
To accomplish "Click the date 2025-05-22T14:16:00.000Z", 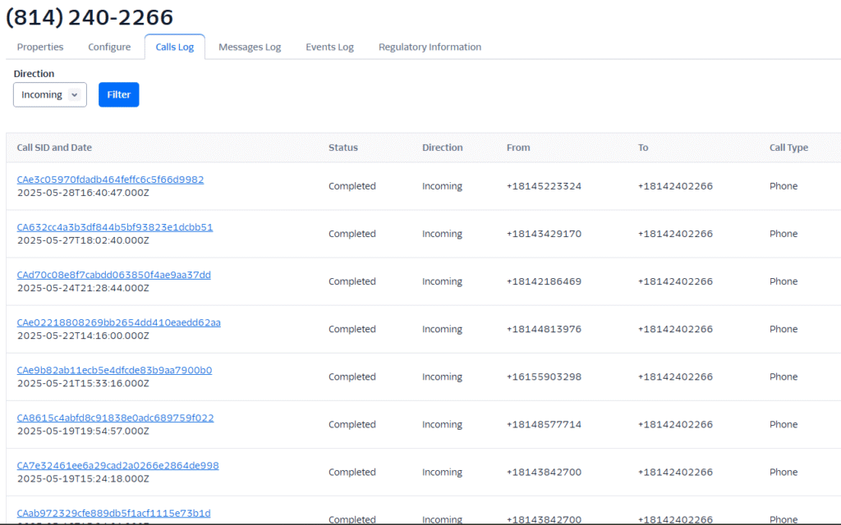I will pos(83,336).
